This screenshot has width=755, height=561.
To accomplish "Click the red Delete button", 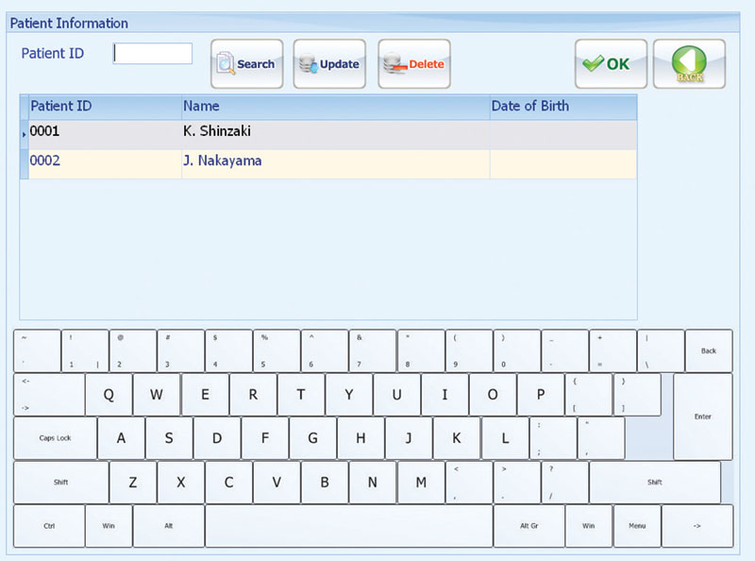I will coord(413,64).
